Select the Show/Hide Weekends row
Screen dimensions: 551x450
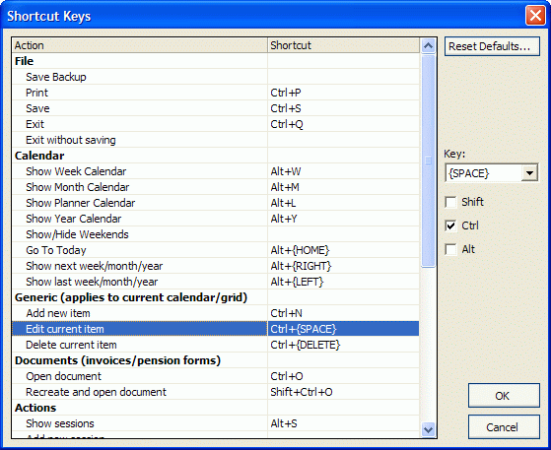click(216, 234)
